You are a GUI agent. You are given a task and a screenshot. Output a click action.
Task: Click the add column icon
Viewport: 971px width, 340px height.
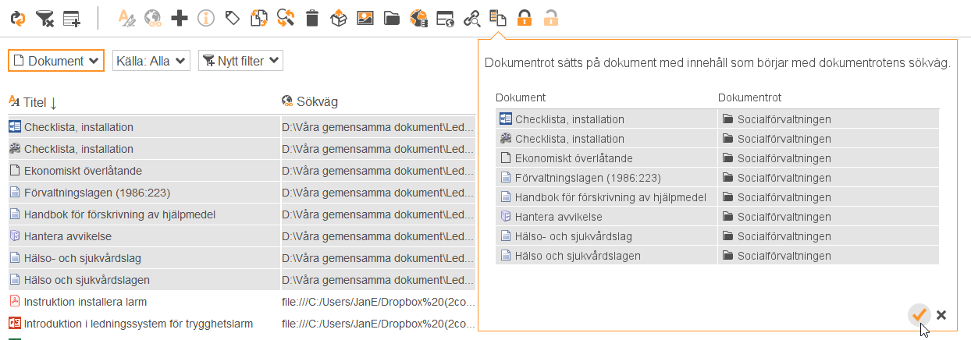(72, 18)
